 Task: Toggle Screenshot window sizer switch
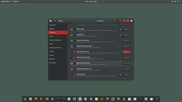pyautogui.click(x=73, y=69)
